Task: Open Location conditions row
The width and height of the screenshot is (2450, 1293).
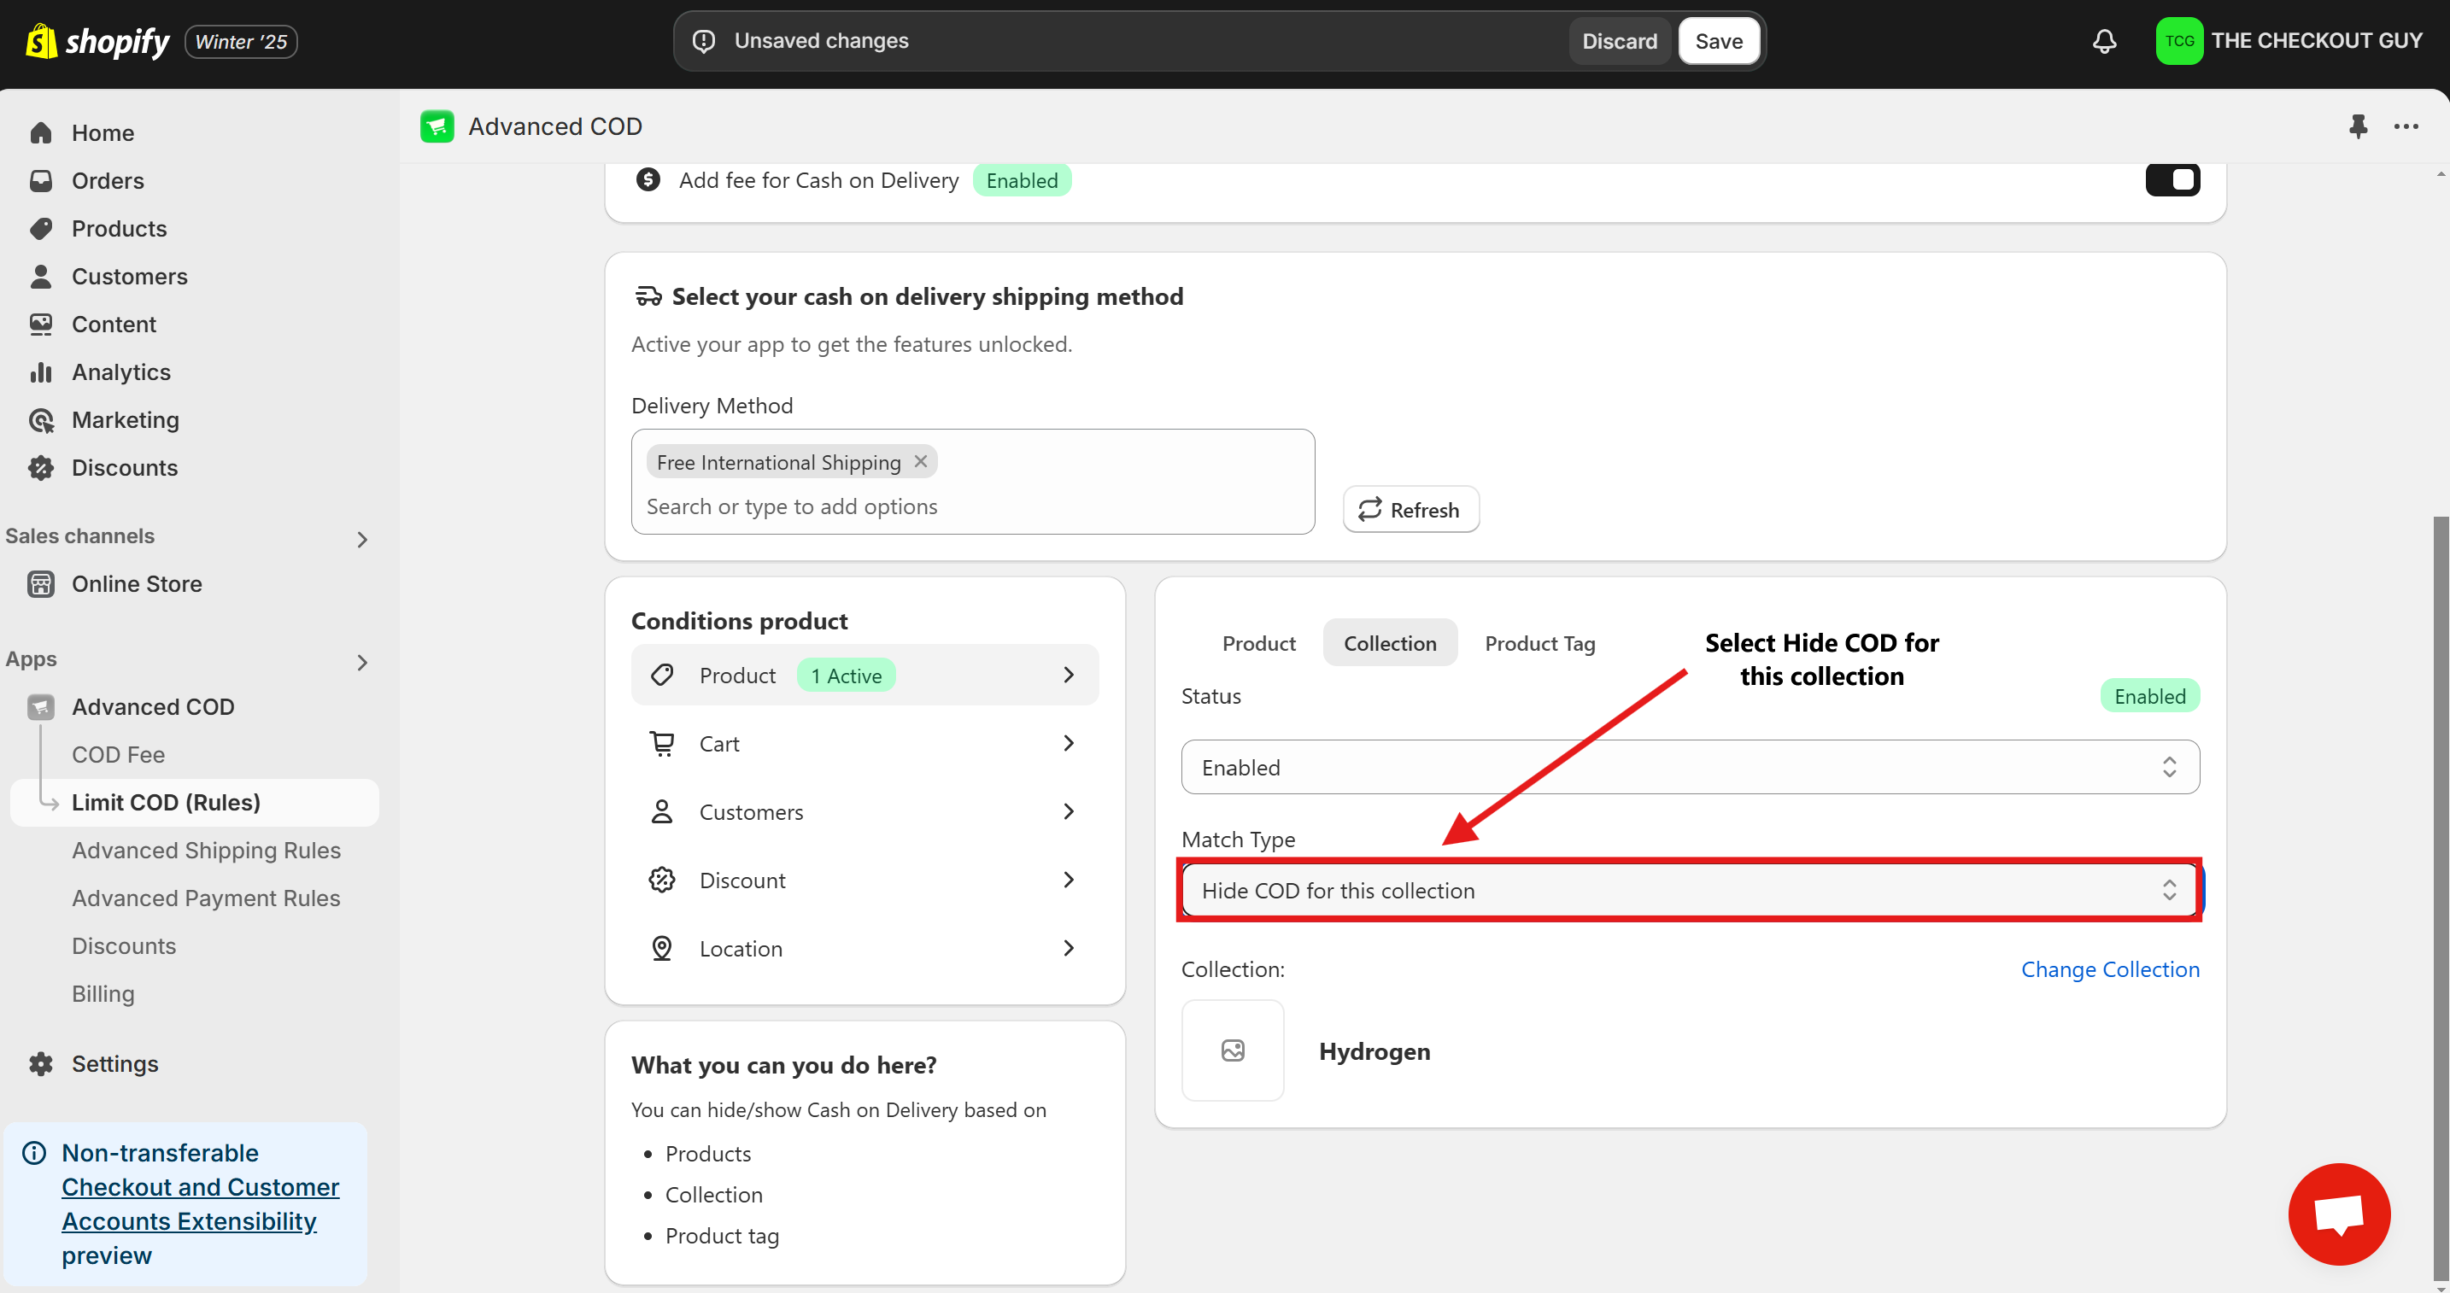Action: [x=865, y=948]
